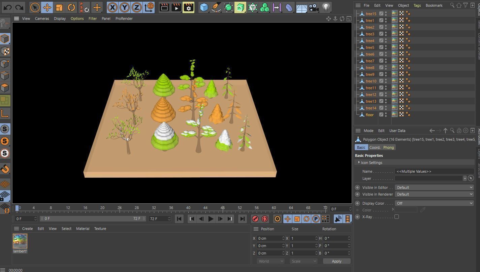Select floor object in list

[370, 115]
